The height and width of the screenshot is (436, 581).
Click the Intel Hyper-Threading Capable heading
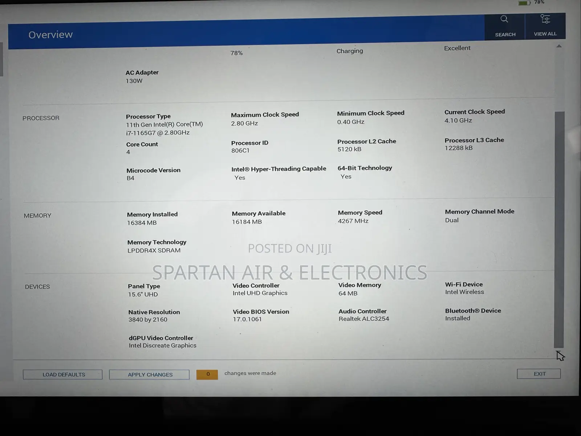click(x=279, y=169)
